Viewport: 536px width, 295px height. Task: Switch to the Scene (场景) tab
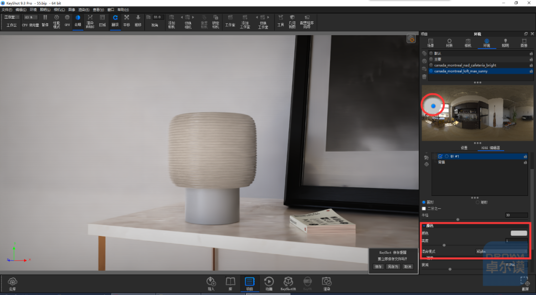coord(431,43)
